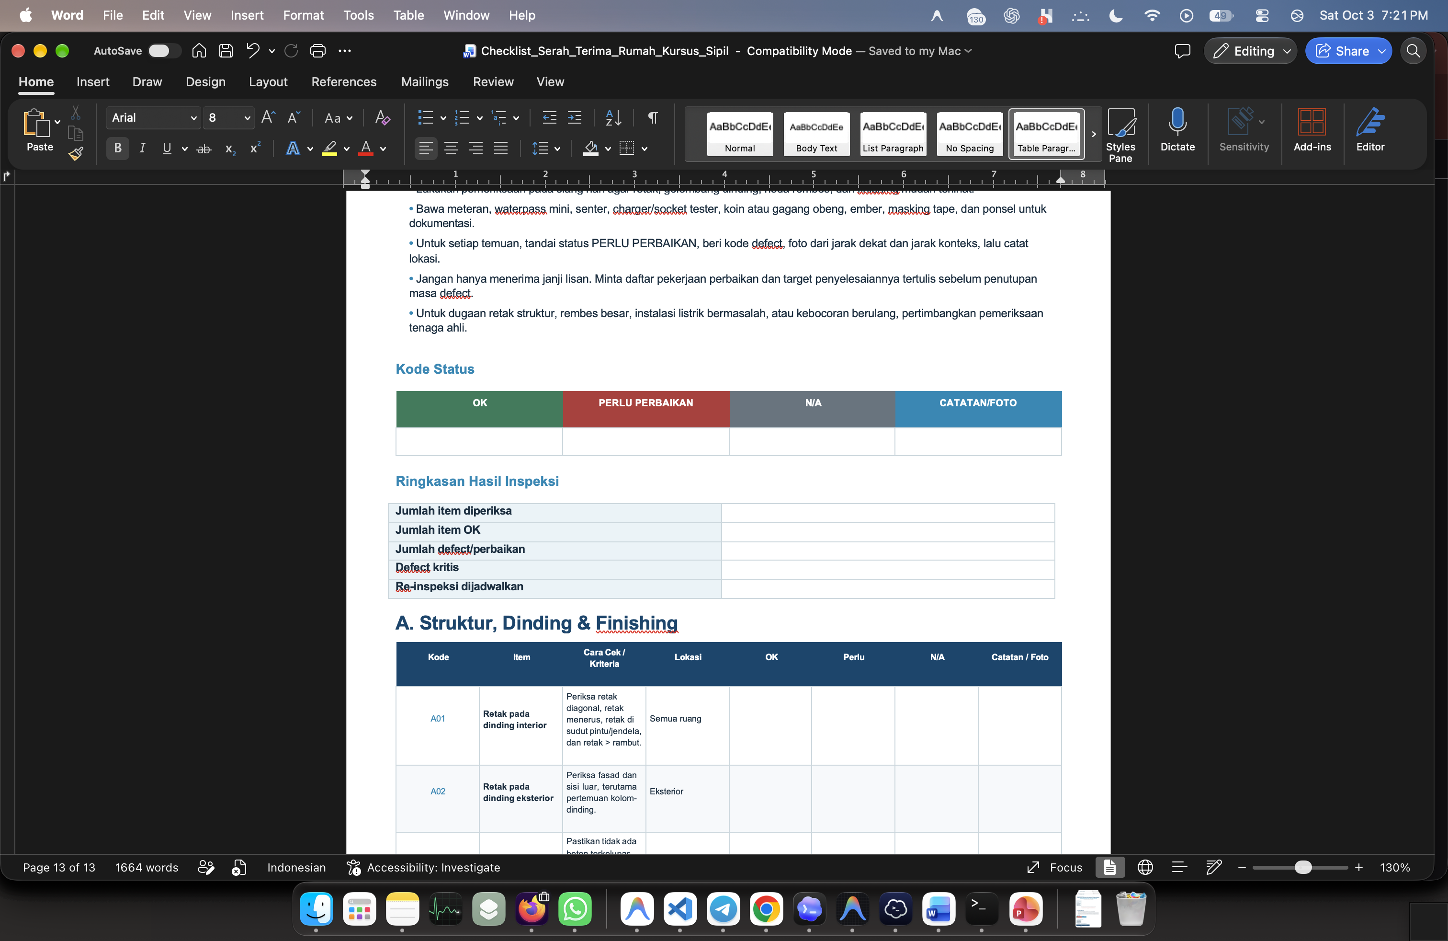Viewport: 1448px width, 941px height.
Task: Click the Sort A-Z icon
Action: (x=613, y=117)
